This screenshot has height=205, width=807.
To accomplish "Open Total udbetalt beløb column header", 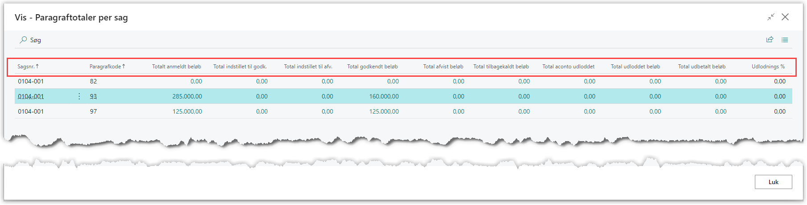I will (702, 67).
